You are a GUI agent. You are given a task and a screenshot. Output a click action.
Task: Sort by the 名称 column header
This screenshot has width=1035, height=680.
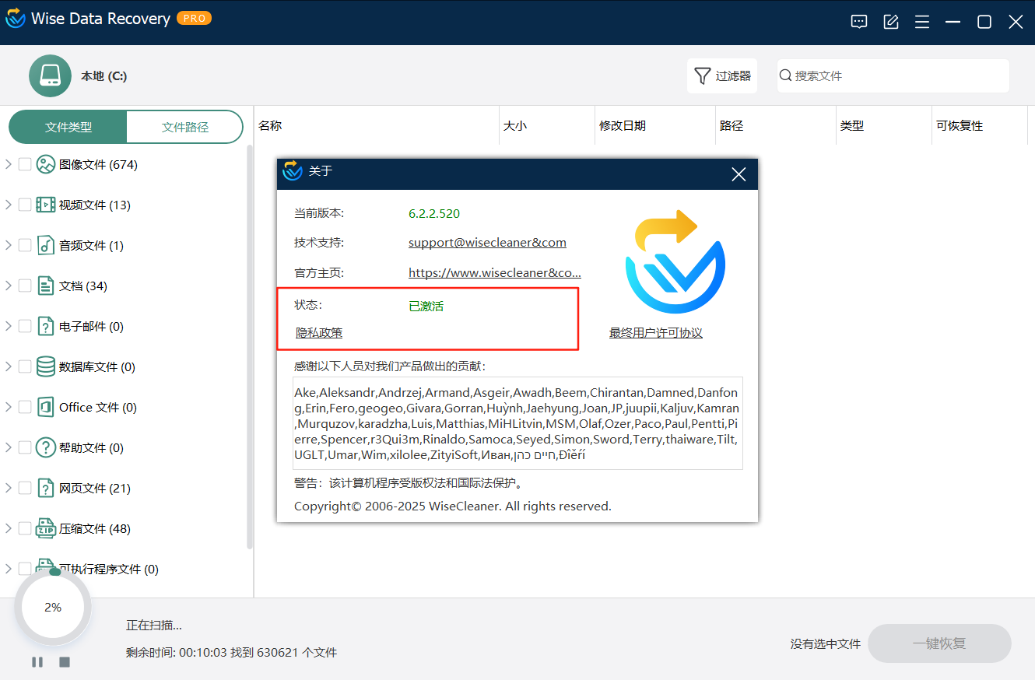(x=377, y=125)
